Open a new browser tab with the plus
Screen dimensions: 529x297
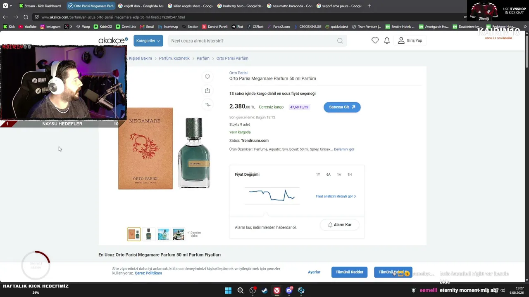click(369, 6)
